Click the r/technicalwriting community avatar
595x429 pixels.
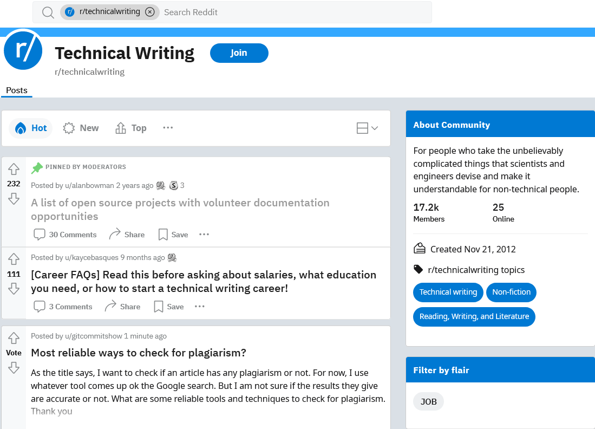coord(23,50)
